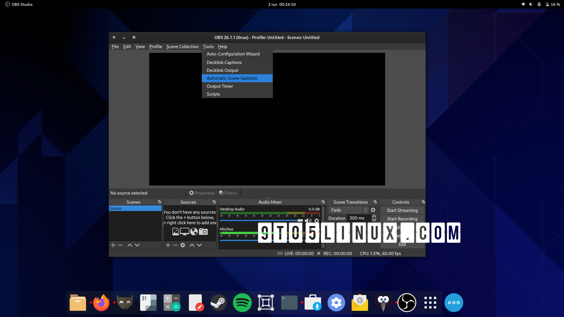Image resolution: width=564 pixels, height=317 pixels.
Task: Mute Desktop Audio speaker icon
Action: coord(308,220)
